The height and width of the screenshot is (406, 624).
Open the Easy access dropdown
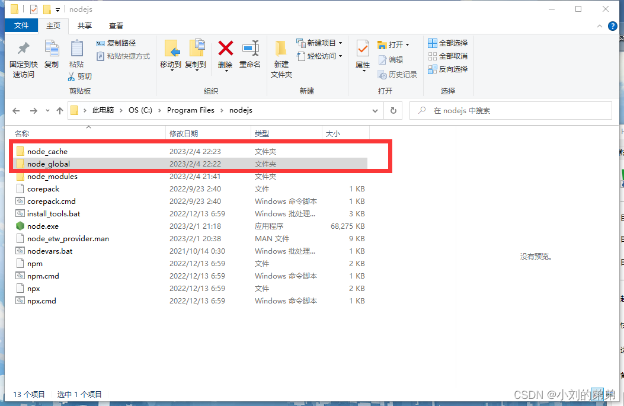tap(319, 56)
